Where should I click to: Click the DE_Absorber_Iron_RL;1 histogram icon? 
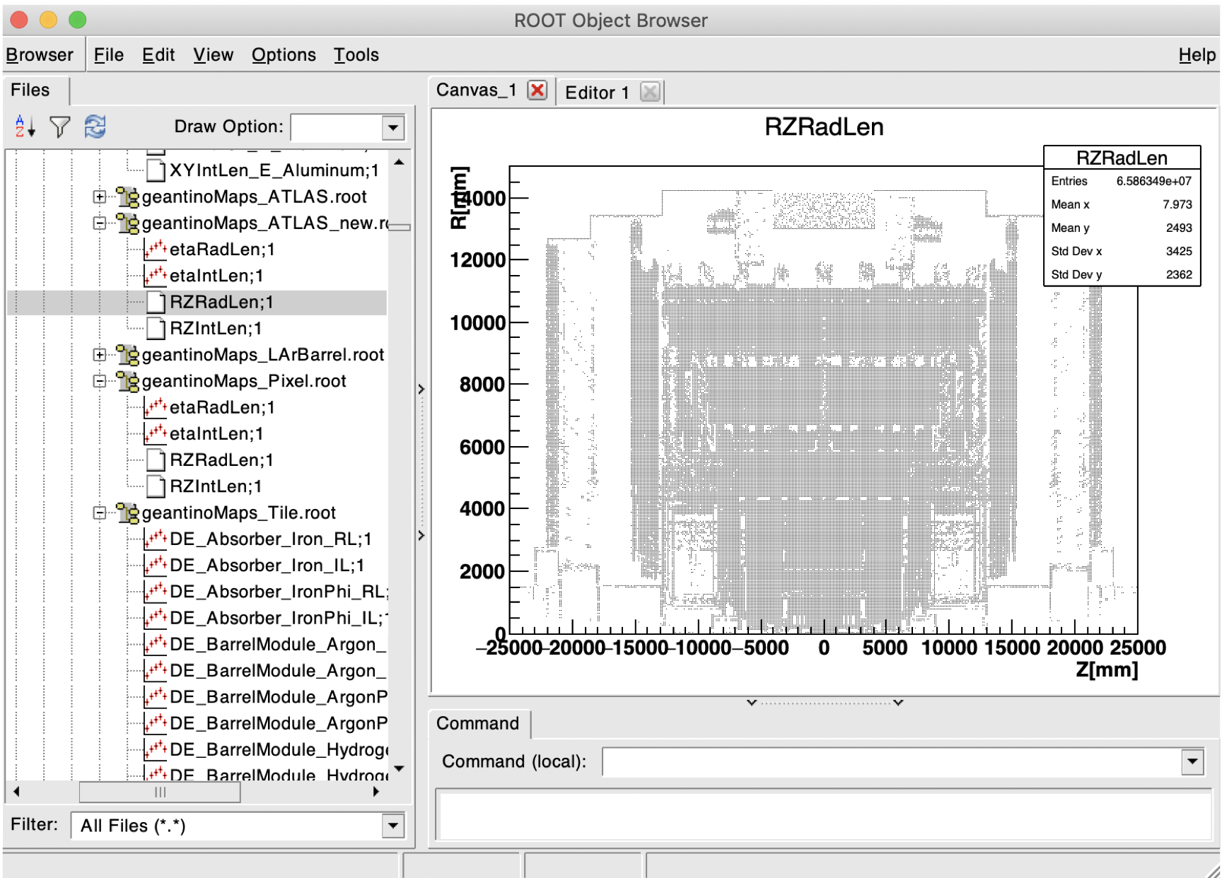pyautogui.click(x=155, y=539)
